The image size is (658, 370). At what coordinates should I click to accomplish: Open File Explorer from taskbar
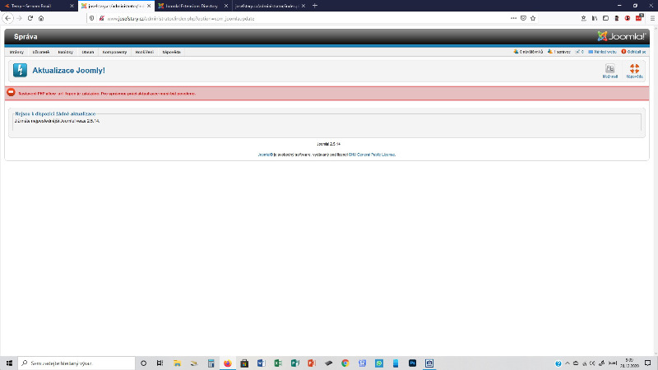point(177,363)
